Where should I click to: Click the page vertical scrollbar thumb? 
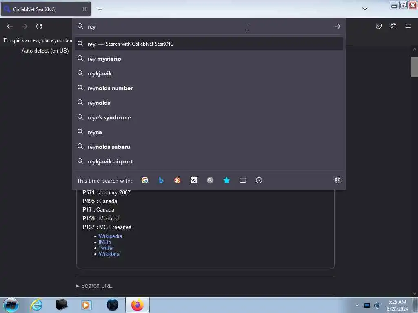tap(414, 67)
